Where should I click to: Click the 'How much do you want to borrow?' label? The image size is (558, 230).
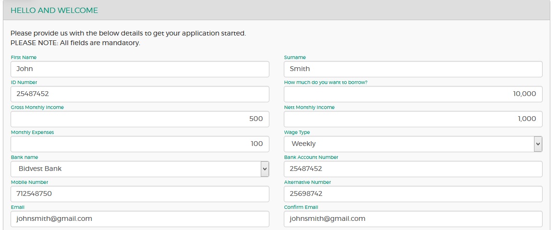[x=326, y=82]
